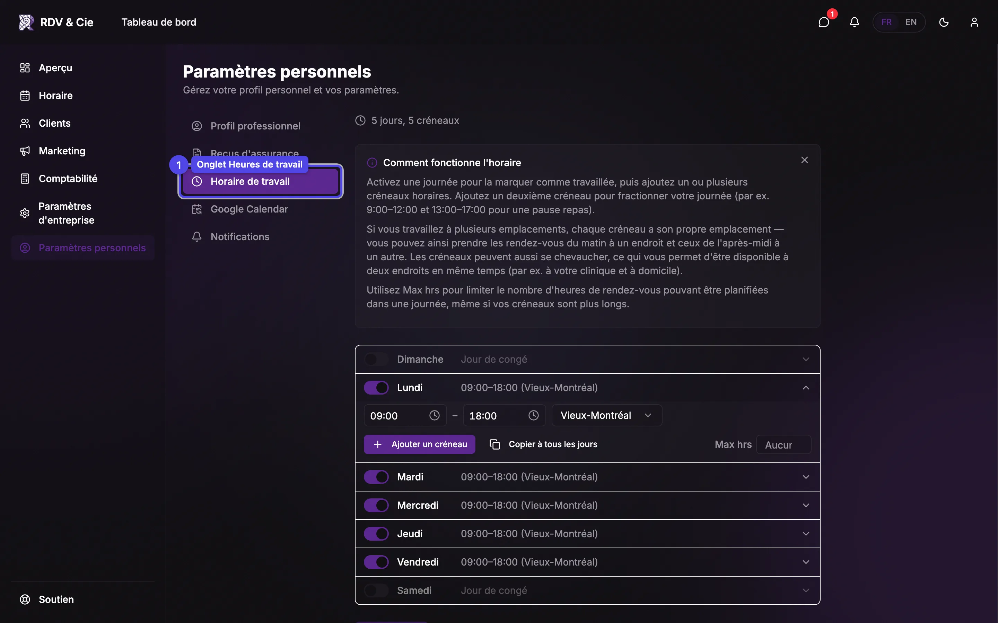This screenshot has height=623, width=998.
Task: Click the Aperçu grid icon in sidebar
Action: point(25,68)
